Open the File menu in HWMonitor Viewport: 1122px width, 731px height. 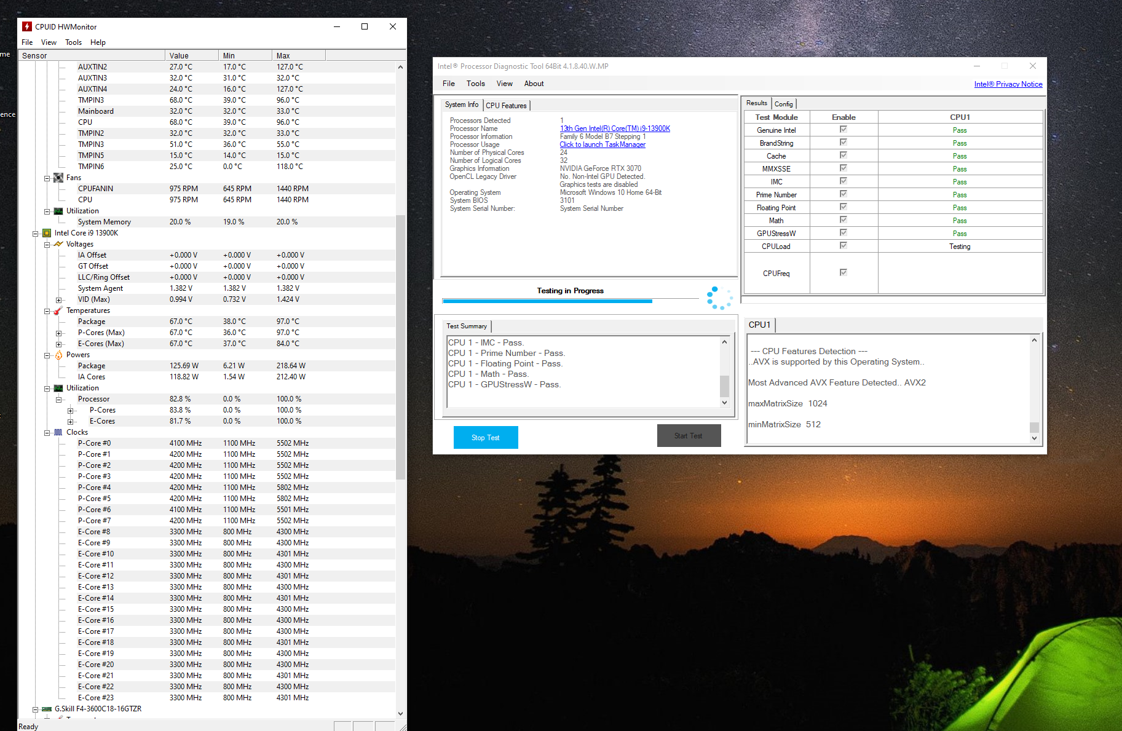(x=27, y=42)
